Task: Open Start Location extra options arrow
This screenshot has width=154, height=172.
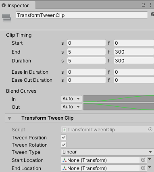Action: coord(150,159)
